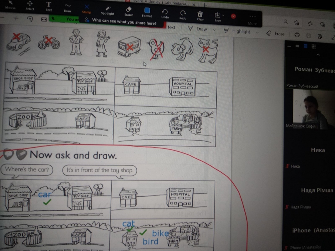
Task: Click the muted mic icon beside Ника
Action: click(x=288, y=166)
